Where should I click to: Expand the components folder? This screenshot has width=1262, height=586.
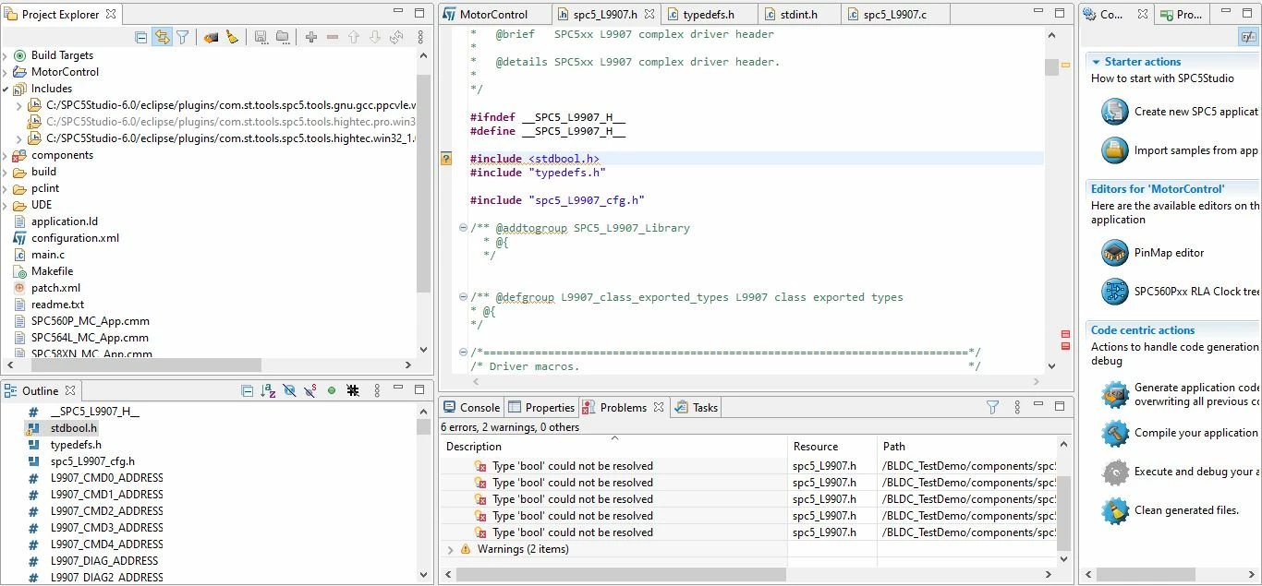click(x=6, y=155)
